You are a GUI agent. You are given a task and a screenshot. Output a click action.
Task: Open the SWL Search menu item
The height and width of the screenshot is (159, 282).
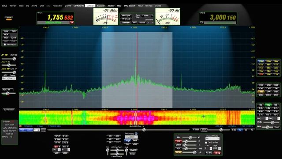pos(130,6)
